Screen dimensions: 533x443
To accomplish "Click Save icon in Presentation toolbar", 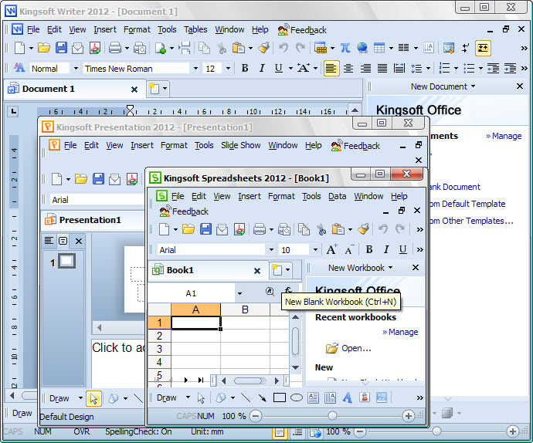I will pyautogui.click(x=99, y=179).
